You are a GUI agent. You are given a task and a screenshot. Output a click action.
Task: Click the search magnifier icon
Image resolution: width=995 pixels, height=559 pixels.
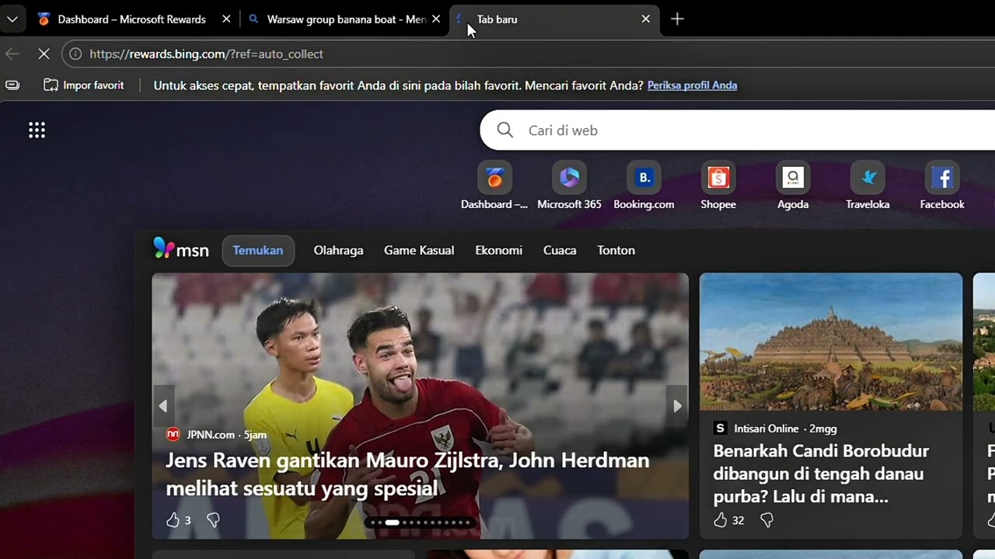(x=505, y=130)
